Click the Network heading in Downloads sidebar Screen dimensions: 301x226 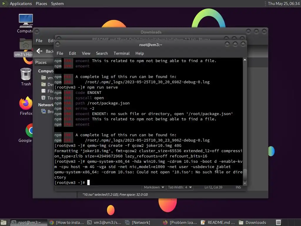click(x=46, y=105)
